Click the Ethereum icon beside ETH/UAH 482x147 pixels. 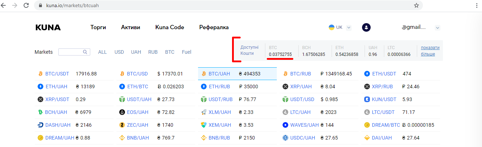tap(40, 86)
